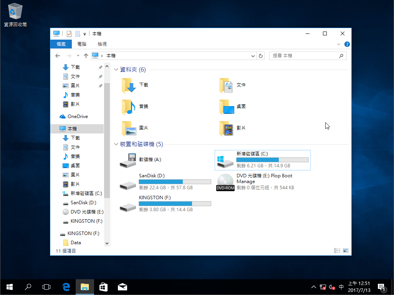Open the 檔案 ribbon tab
Screen dimensions: 394x295
[61, 44]
